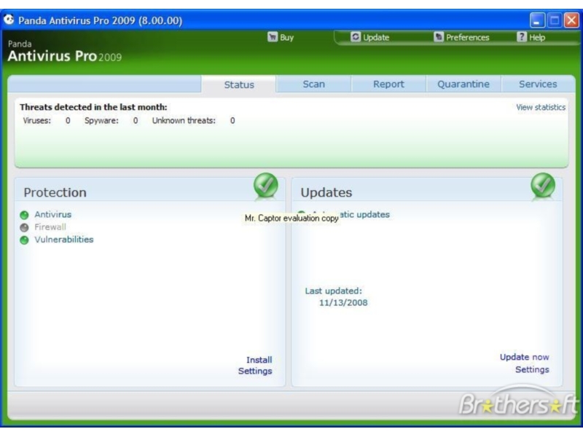Image resolution: width=583 pixels, height=437 pixels.
Task: Click the Help question mark icon
Action: tap(522, 37)
